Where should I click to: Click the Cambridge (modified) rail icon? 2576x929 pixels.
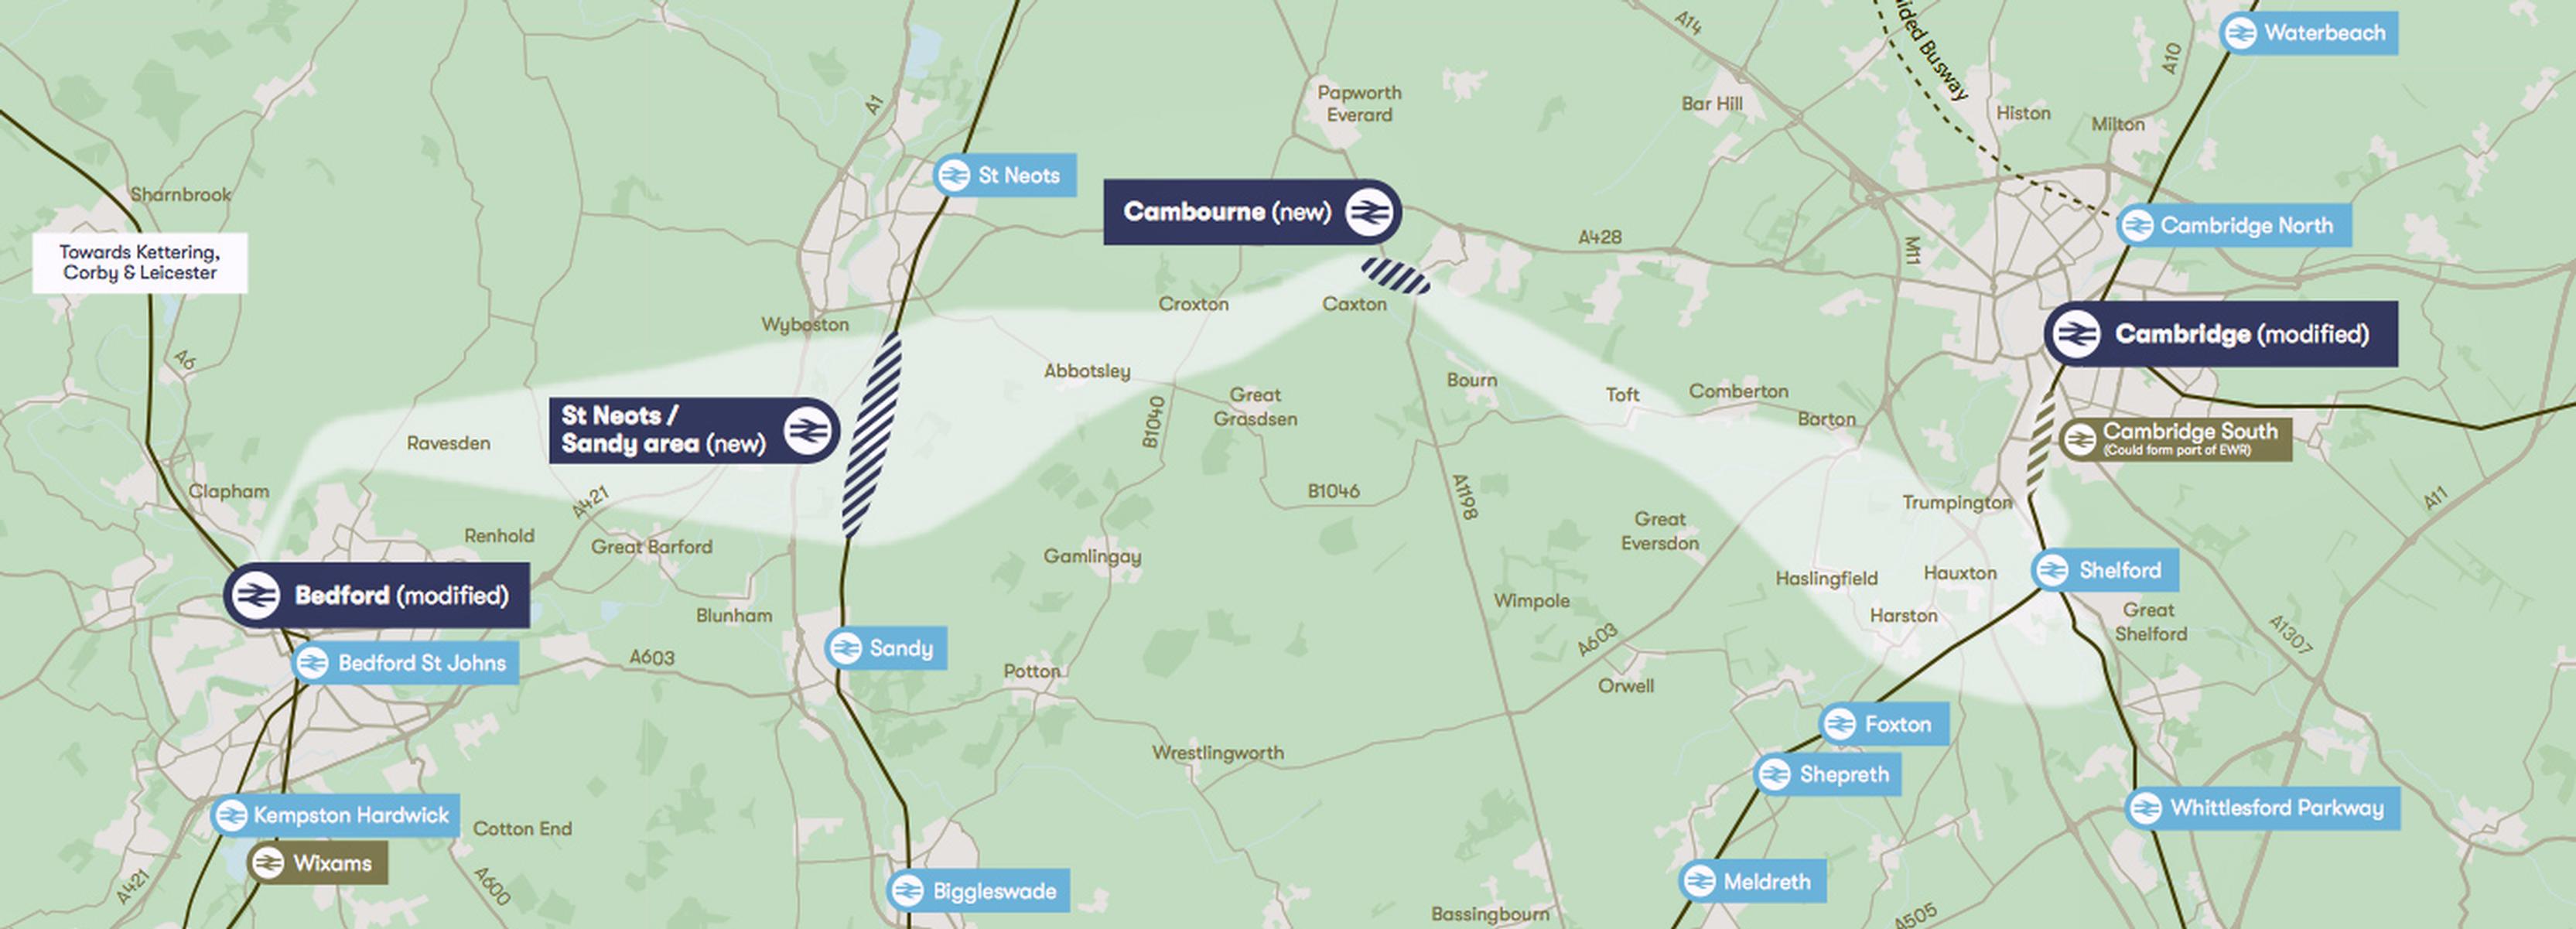2077,334
